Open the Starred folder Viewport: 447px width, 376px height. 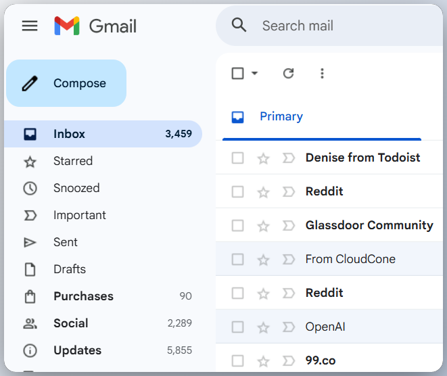click(103, 161)
